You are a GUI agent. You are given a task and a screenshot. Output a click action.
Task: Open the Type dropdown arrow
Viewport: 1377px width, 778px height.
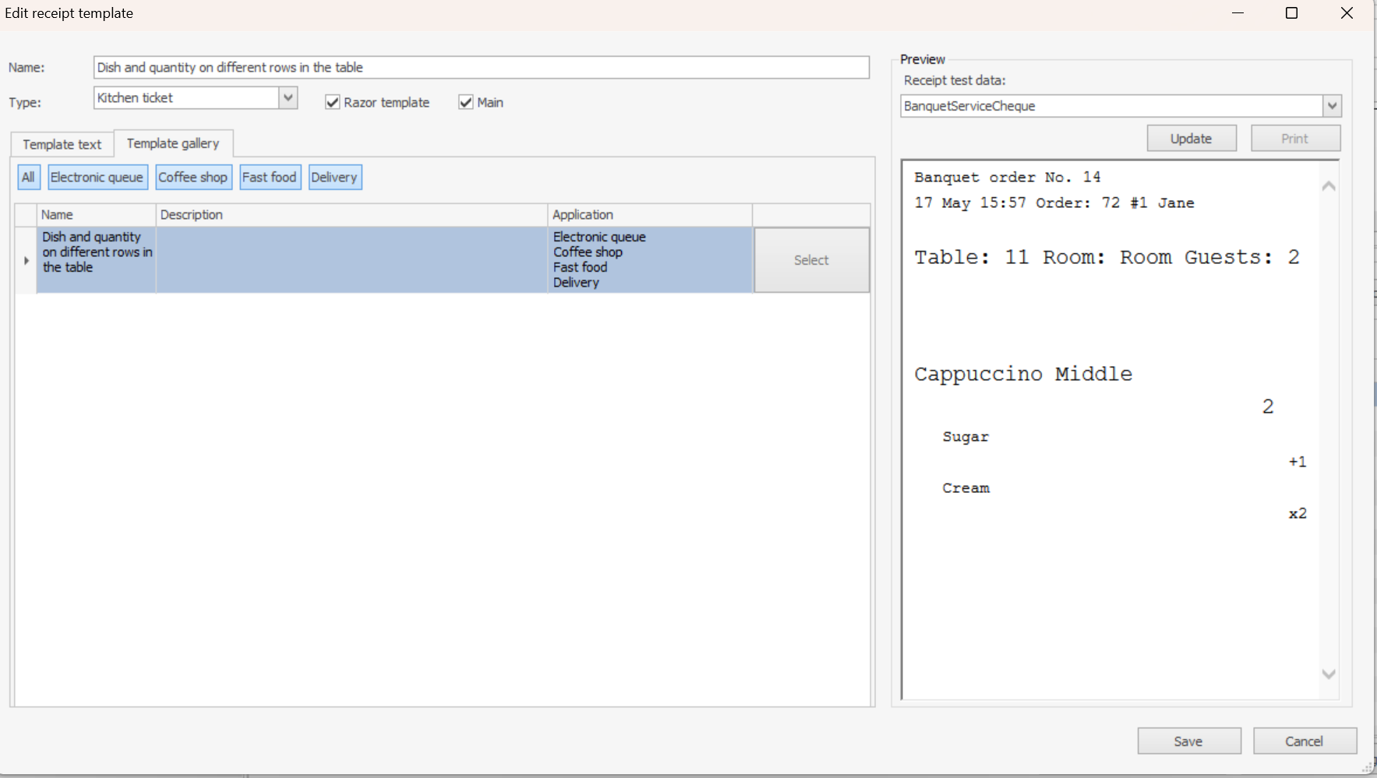288,98
